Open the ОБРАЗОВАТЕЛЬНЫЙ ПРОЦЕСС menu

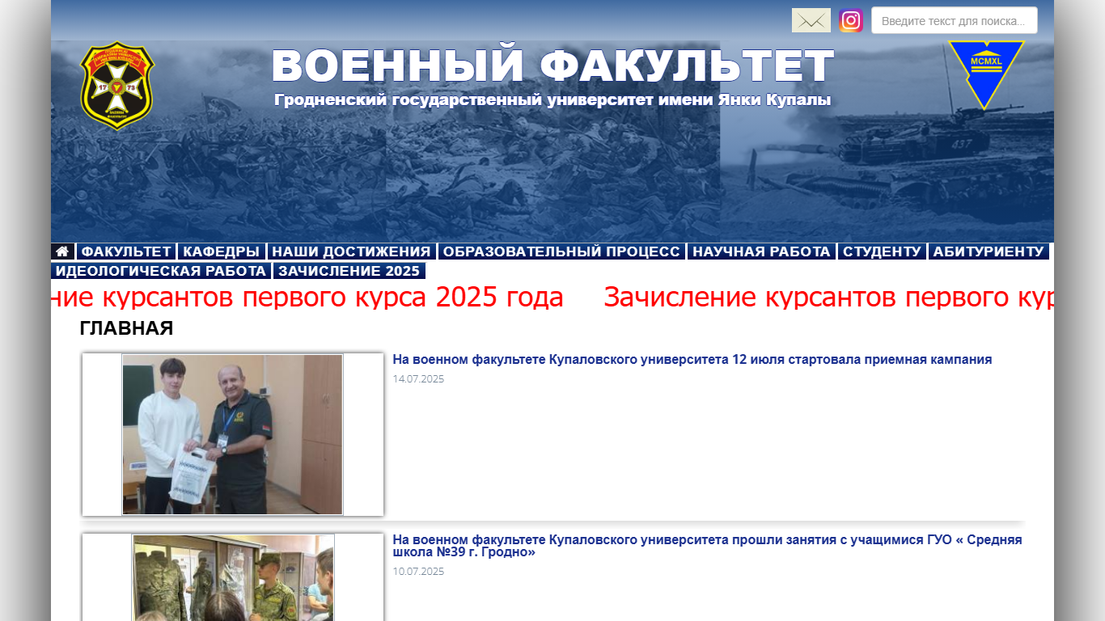(561, 251)
